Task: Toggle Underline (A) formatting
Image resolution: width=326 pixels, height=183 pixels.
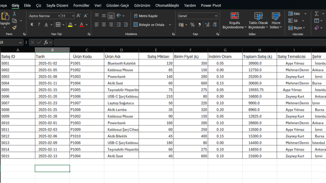Action: point(46,25)
